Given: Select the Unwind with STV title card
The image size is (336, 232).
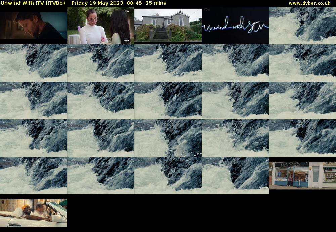Looking at the screenshot, I should 235,25.
